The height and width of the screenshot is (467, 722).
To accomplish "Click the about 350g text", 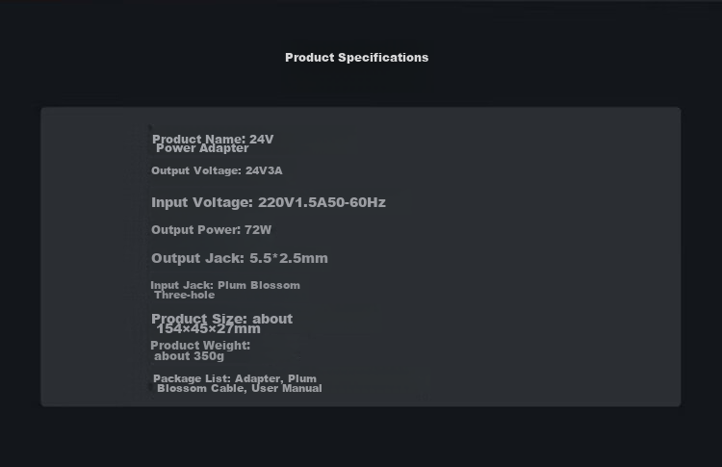I will (190, 356).
